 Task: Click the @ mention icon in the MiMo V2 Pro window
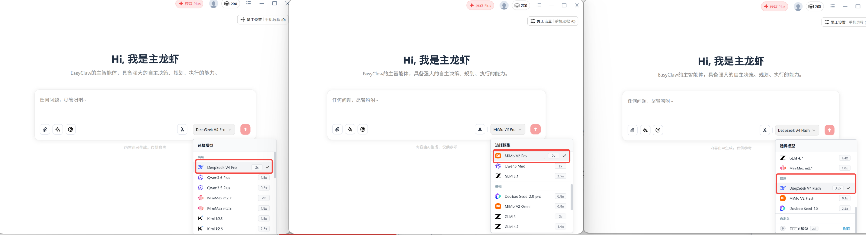[x=363, y=129]
